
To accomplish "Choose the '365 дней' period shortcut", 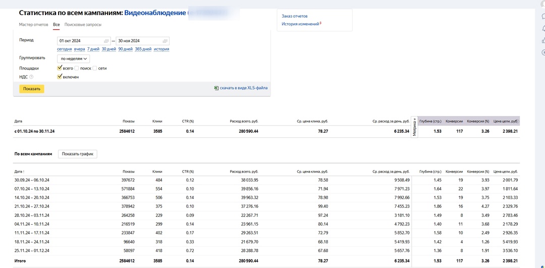I will coord(143,49).
